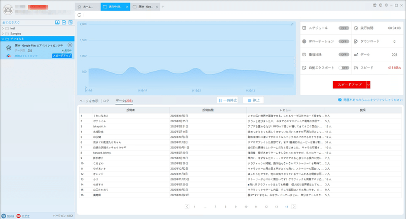This screenshot has height=219, width=406.
Task: Jump to page 1 in pagination
Action: [194, 207]
